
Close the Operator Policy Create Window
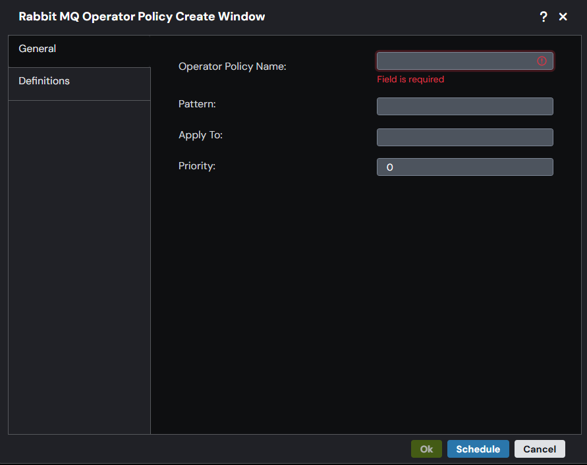point(563,16)
